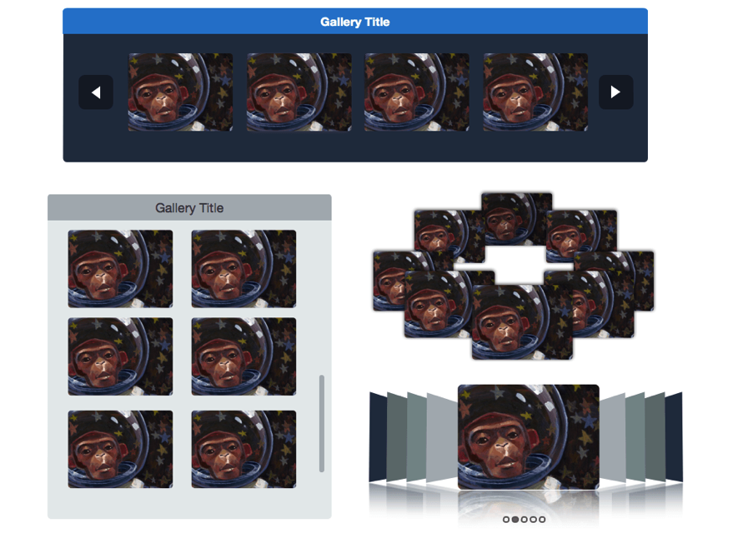The image size is (738, 553).
Task: Click the blue Gallery Title header
Action: click(355, 22)
